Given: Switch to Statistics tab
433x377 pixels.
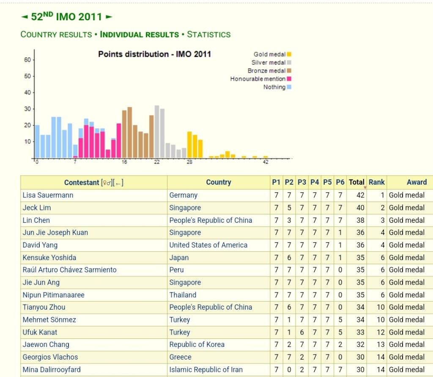Looking at the screenshot, I should [208, 35].
